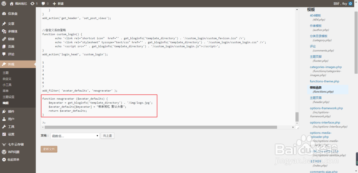Select 主题设置 submenu item
This screenshot has height=173, width=358.
coord(9,97)
